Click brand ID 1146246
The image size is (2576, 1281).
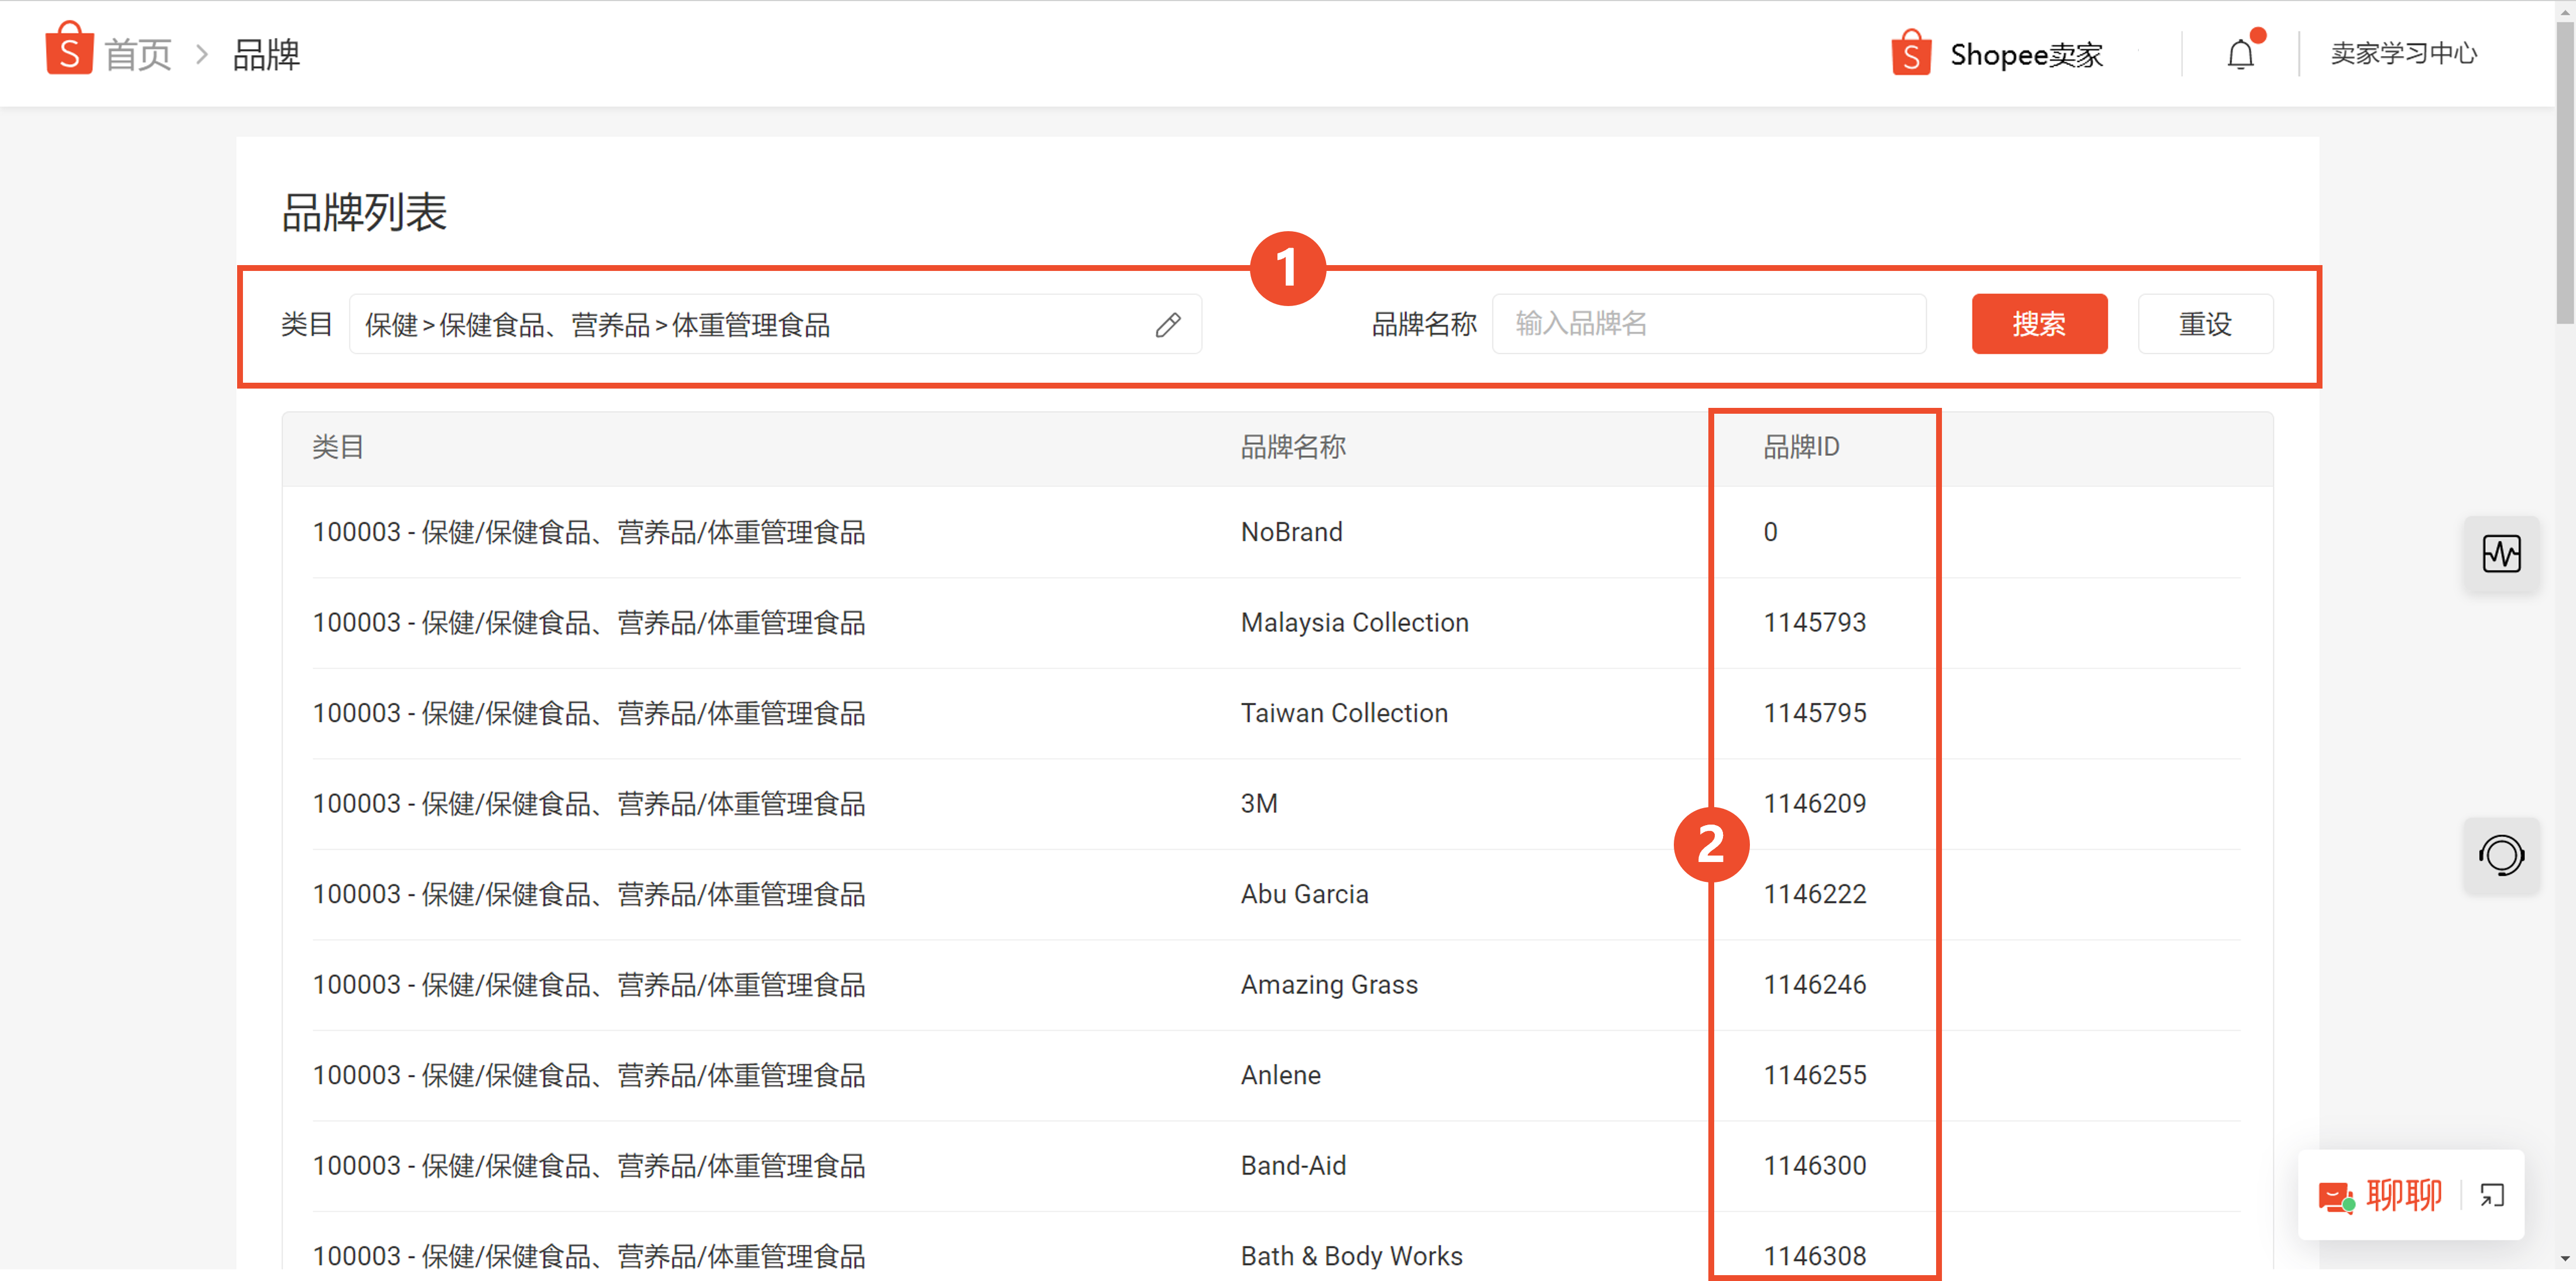pos(1814,984)
